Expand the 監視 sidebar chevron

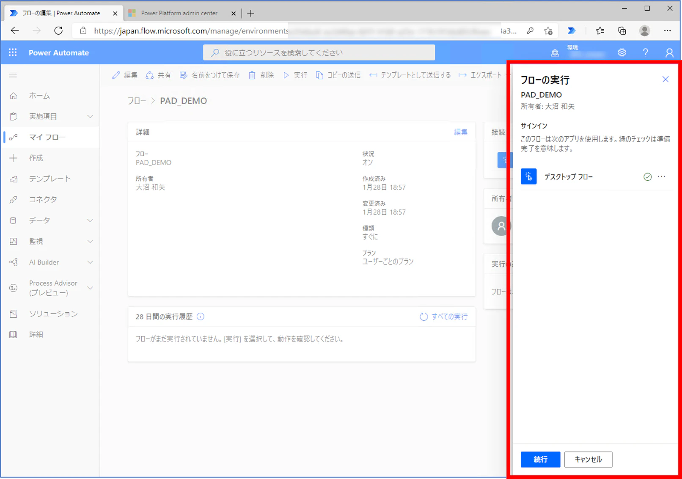point(90,241)
